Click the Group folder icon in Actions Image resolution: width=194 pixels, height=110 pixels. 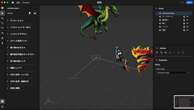pyautogui.click(x=166, y=52)
